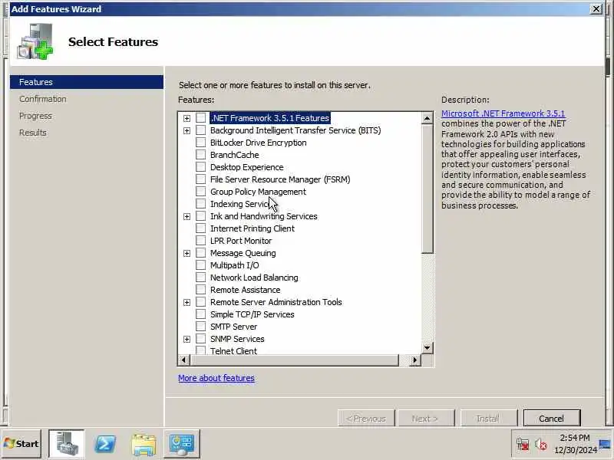The height and width of the screenshot is (460, 614).
Task: Expand Remote Server Administration Tools node
Action: point(187,302)
